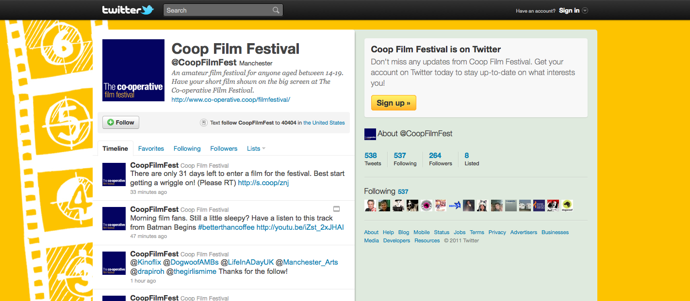Viewport: 690px width, 301px height.
Task: Click the phone icon beside Text follow
Action: tap(204, 123)
